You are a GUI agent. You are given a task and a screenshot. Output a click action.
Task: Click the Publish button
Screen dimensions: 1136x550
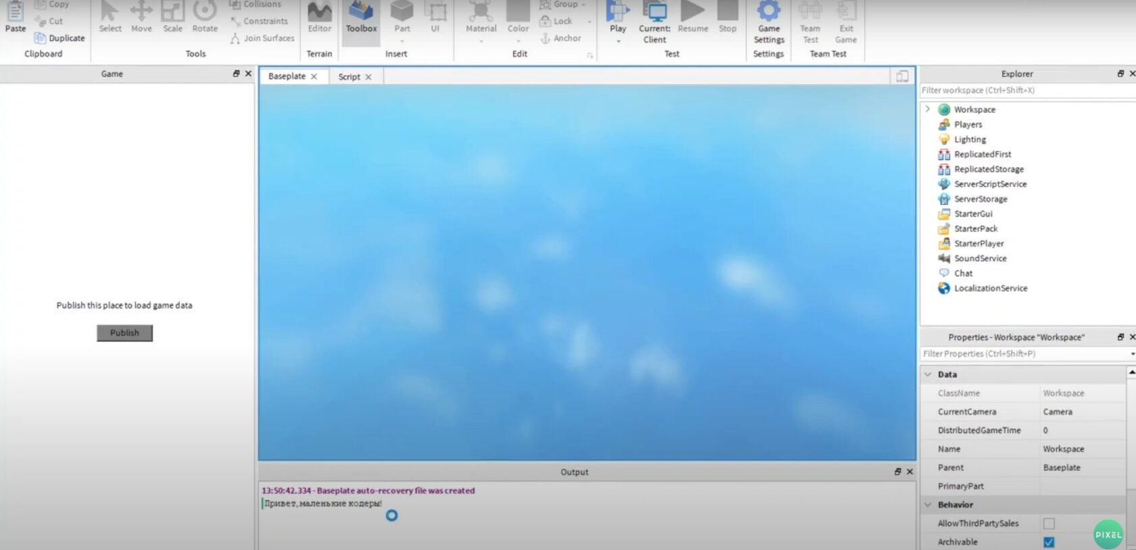point(124,333)
